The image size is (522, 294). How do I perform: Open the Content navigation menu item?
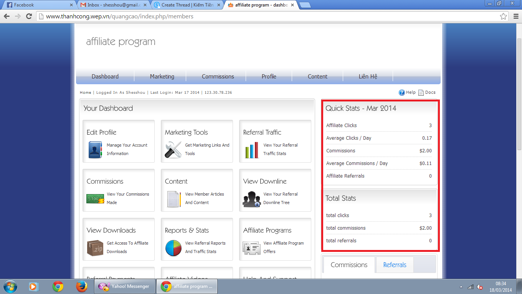pyautogui.click(x=317, y=77)
